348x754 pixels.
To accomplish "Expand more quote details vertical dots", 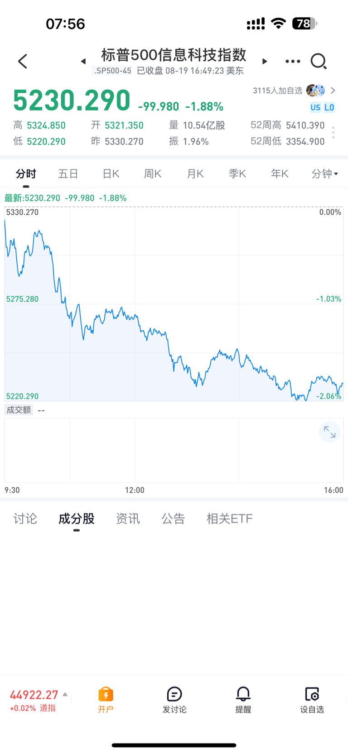I will 333,133.
